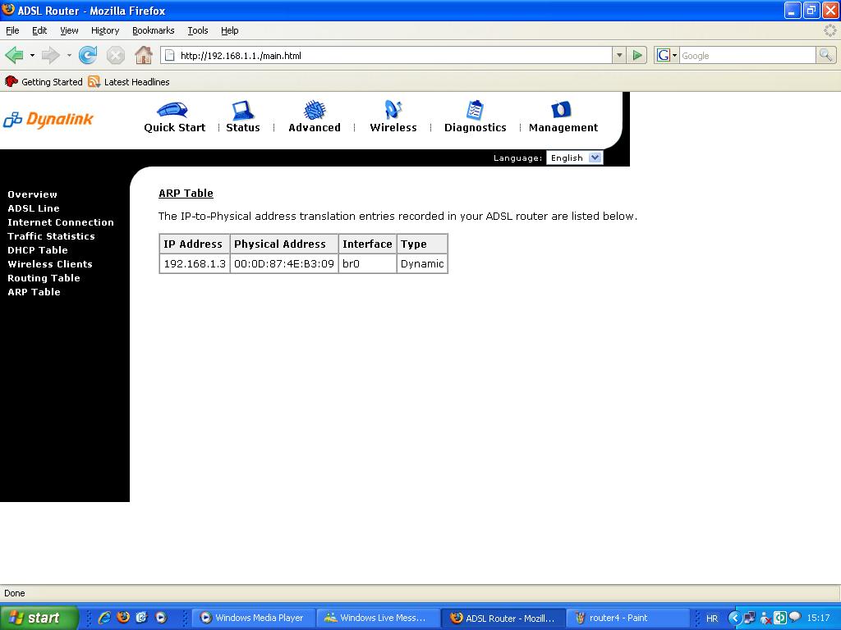This screenshot has height=630, width=841.
Task: Open the Traffic Statistics page
Action: tap(51, 236)
